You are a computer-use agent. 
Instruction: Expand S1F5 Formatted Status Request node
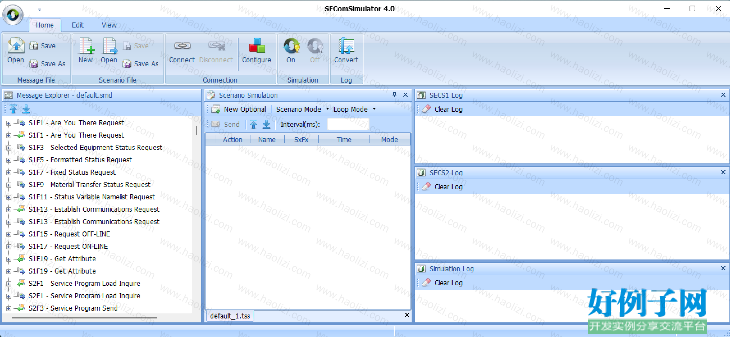click(9, 160)
